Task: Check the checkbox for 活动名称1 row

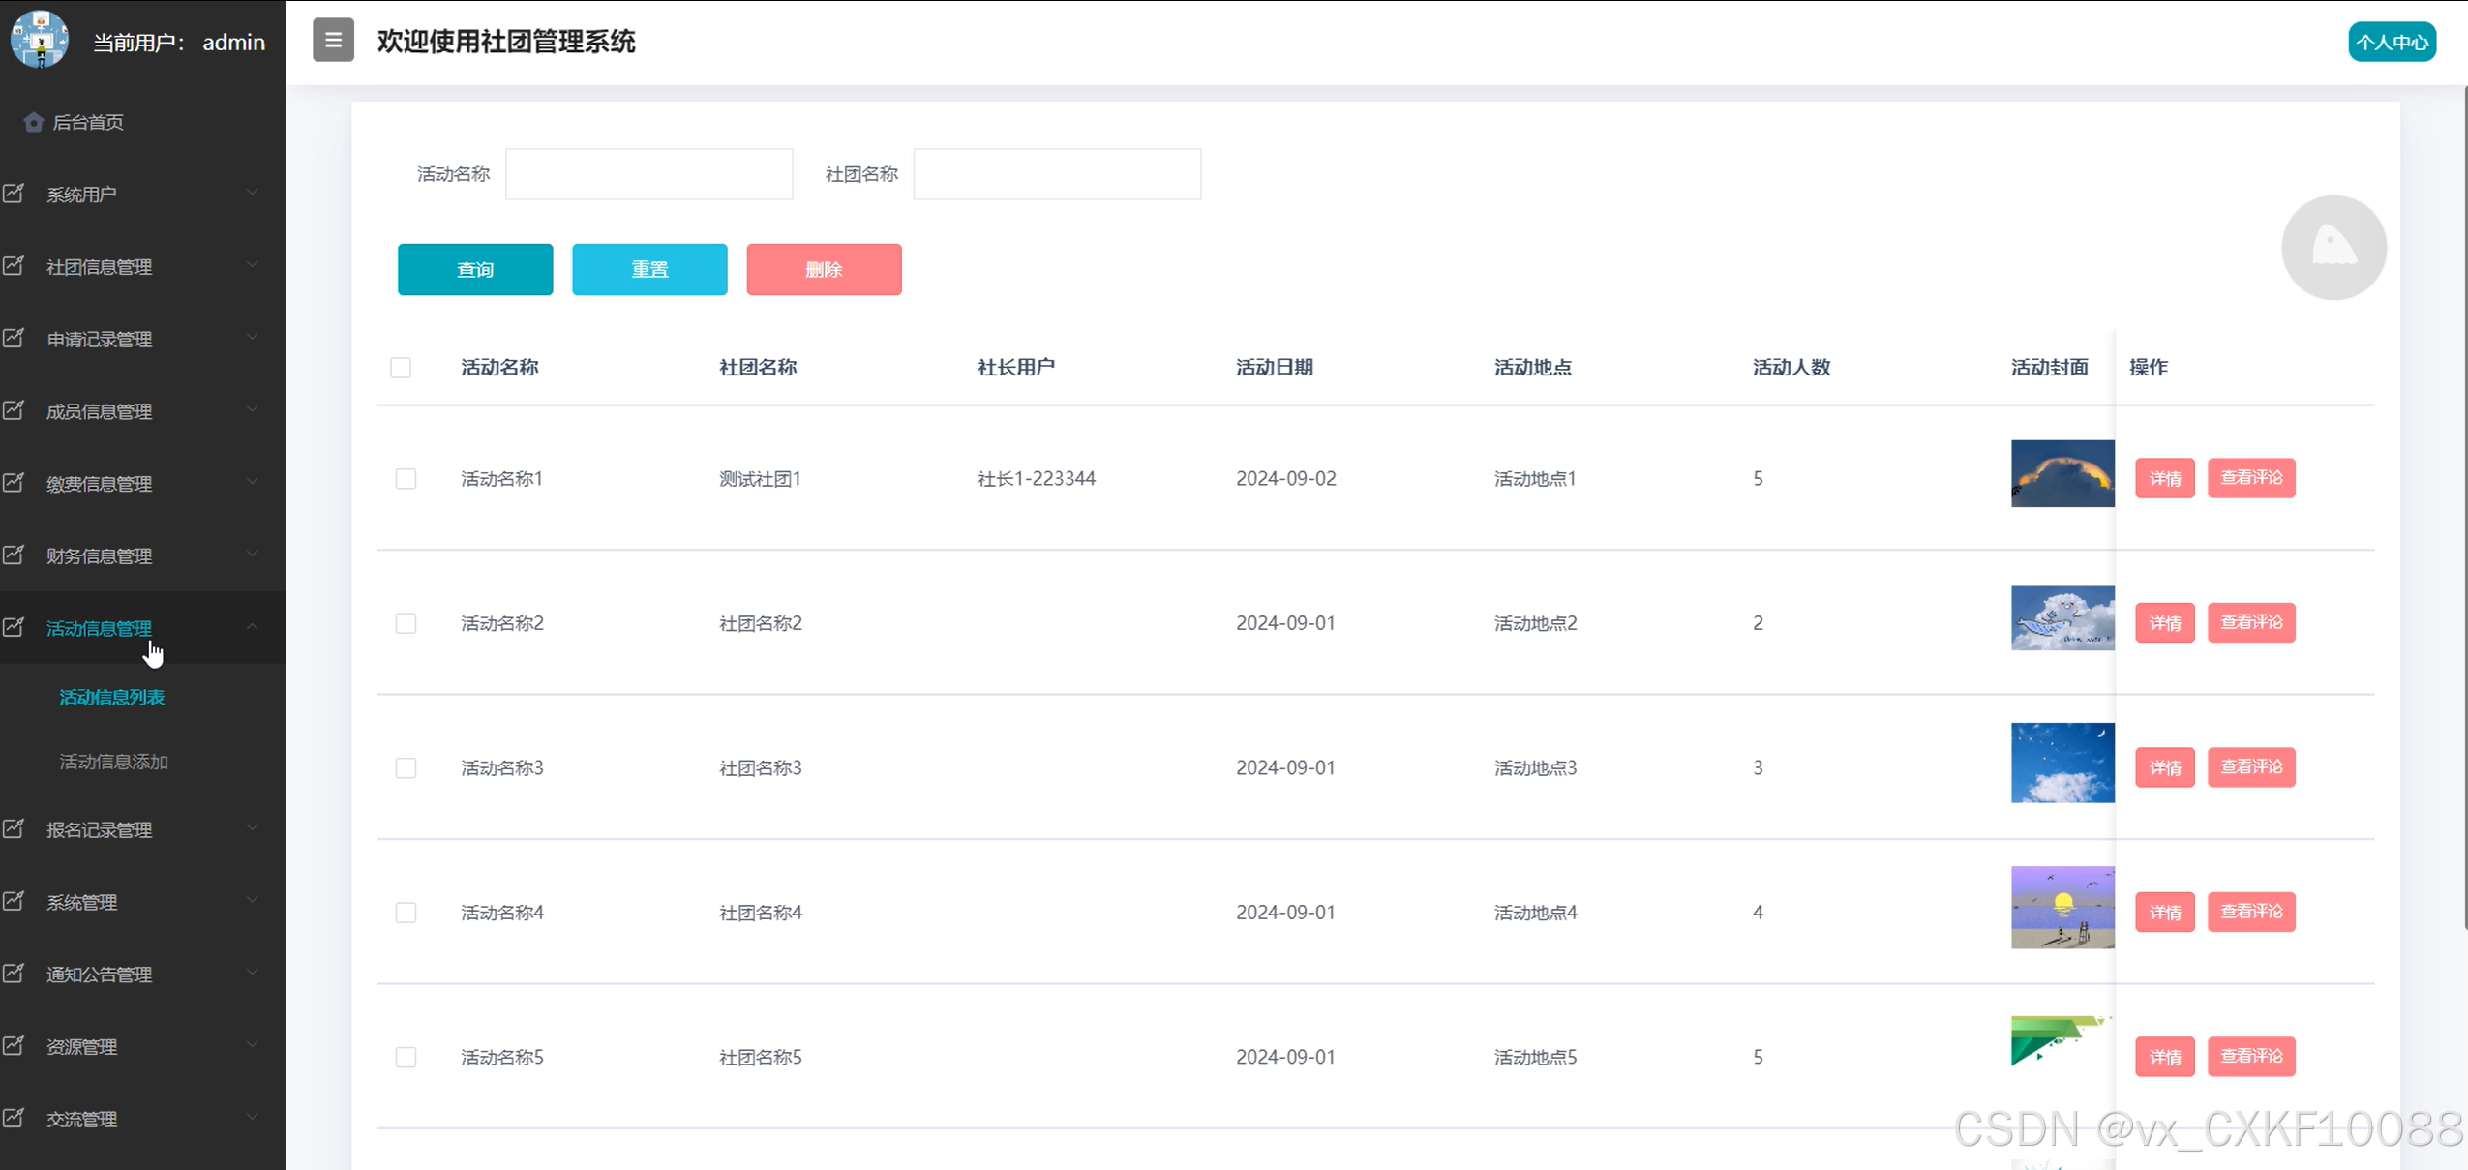Action: tap(406, 479)
